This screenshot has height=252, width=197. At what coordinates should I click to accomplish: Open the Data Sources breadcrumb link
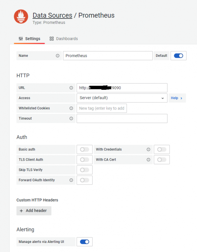(52, 15)
